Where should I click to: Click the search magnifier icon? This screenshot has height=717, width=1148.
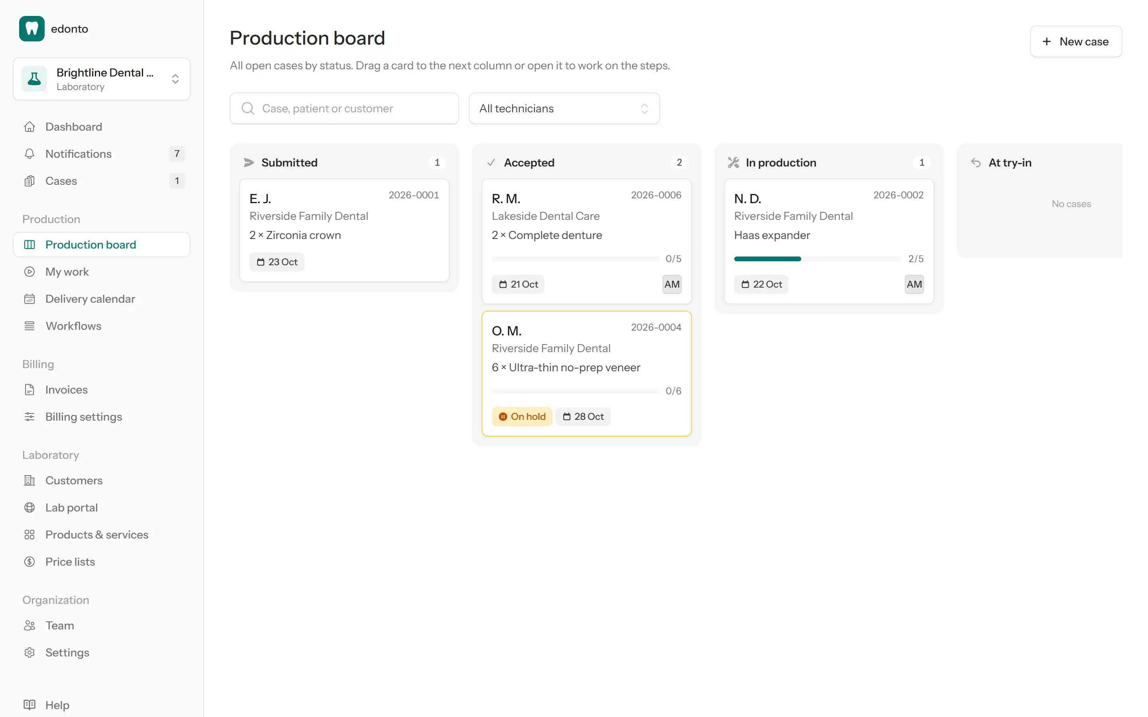point(248,109)
